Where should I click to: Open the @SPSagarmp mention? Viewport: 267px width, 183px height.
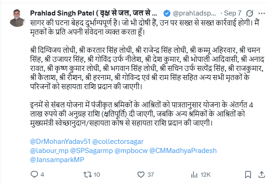pyautogui.click(x=92, y=151)
